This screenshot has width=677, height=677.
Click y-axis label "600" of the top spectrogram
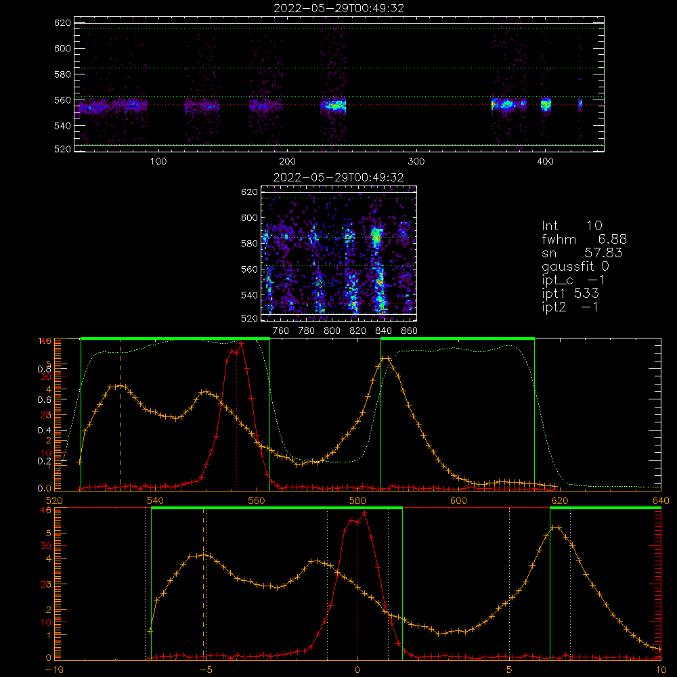[x=62, y=48]
